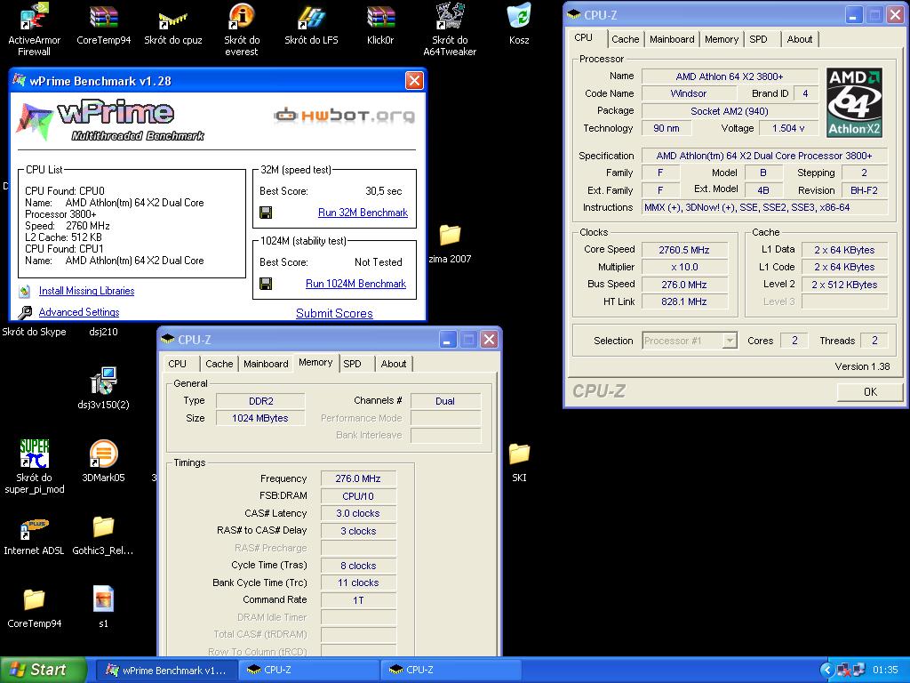Open About tab in the lower CPU-Z window
This screenshot has height=683, width=910.
click(x=393, y=364)
